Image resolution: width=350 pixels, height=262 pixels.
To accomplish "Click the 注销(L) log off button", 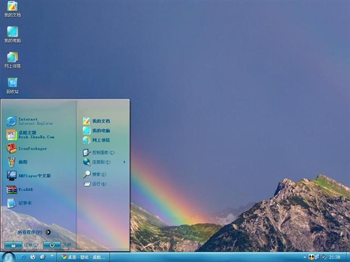I will (13, 245).
